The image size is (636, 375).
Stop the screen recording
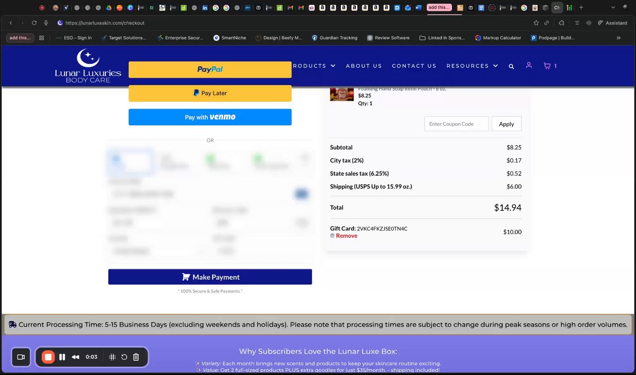point(48,357)
